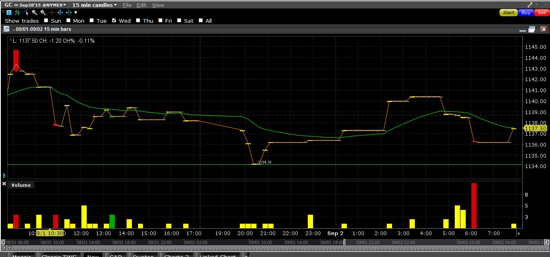Select the trendline drawing tool
Screen dimensions: 550x257
tap(26, 13)
